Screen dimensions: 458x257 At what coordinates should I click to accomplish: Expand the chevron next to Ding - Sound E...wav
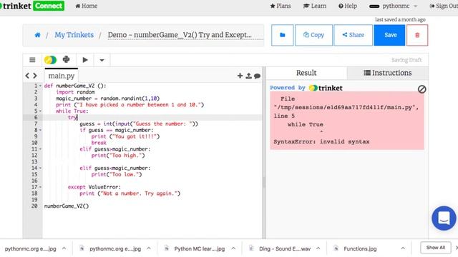click(318, 248)
